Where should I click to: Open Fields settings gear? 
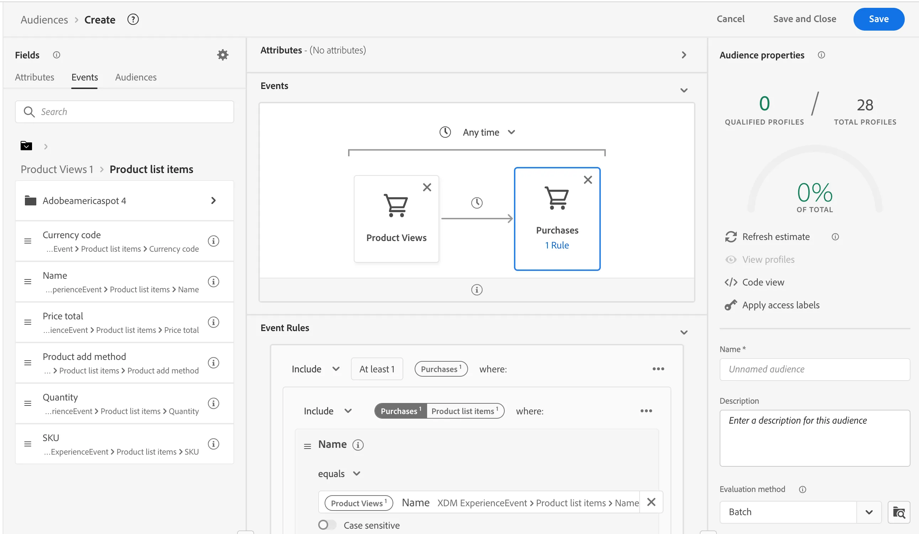tap(223, 55)
